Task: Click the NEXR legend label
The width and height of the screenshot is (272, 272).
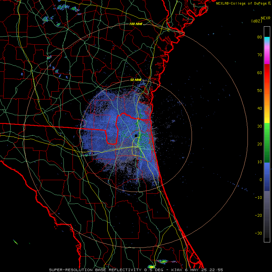Action: click(x=266, y=18)
